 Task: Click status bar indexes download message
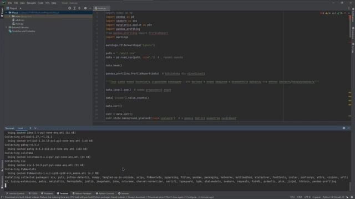[109, 197]
